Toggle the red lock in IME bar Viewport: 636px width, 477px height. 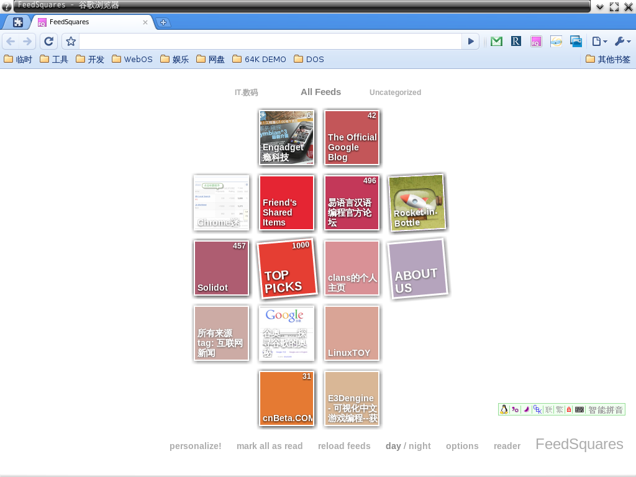coord(569,410)
